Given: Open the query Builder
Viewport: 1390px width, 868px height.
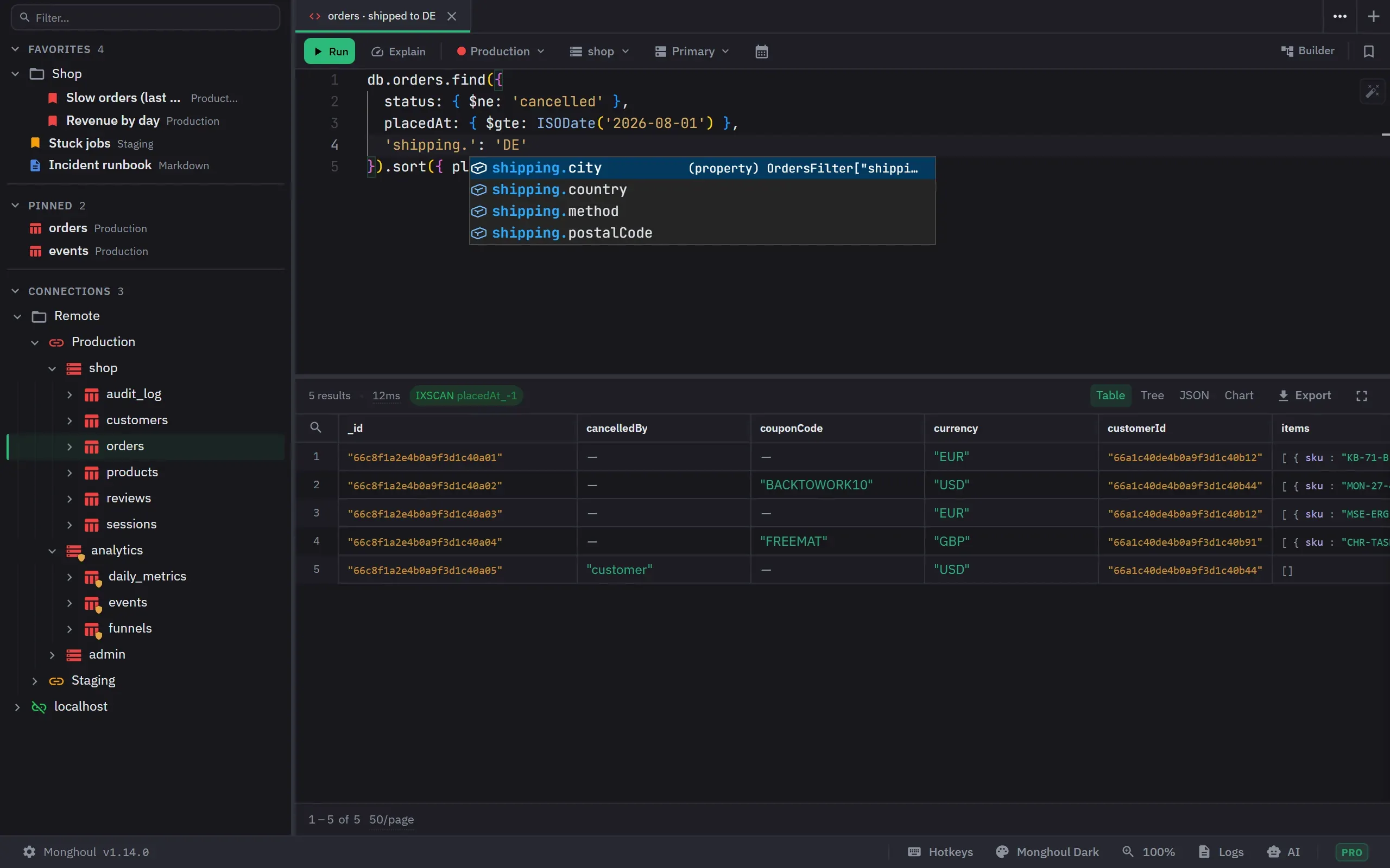Looking at the screenshot, I should pyautogui.click(x=1308, y=51).
